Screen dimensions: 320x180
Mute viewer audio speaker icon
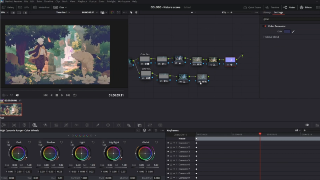[17, 95]
